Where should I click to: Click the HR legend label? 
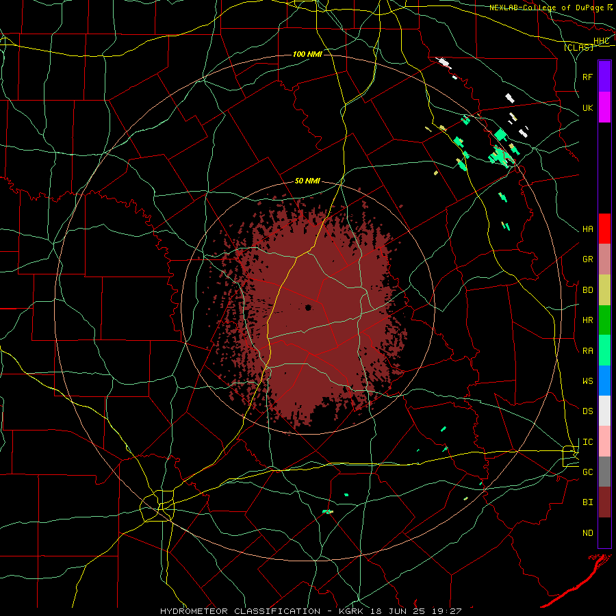pyautogui.click(x=587, y=320)
